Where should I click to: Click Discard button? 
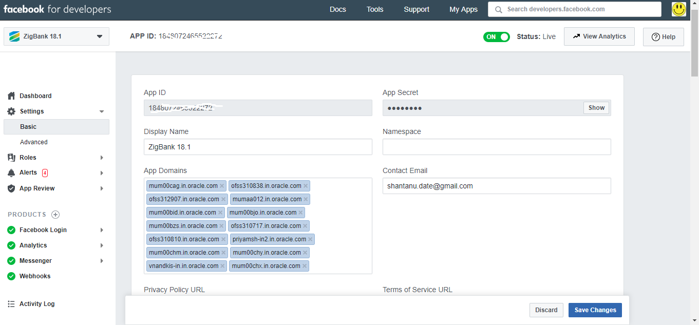(546, 310)
